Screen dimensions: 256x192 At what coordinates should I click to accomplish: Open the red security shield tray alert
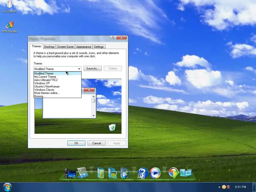tap(228, 187)
